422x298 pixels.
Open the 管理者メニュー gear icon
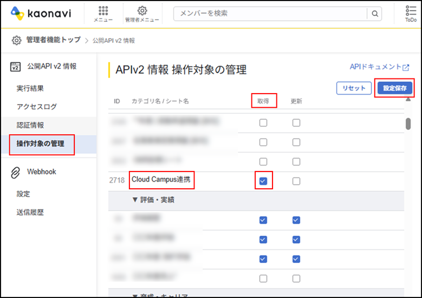click(x=142, y=10)
